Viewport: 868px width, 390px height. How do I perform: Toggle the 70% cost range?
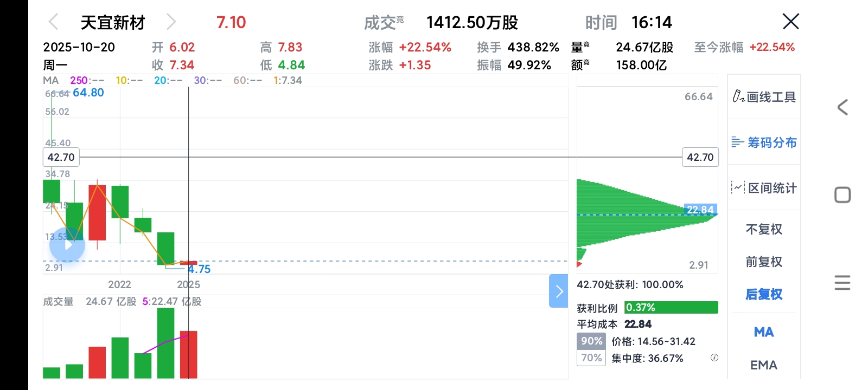591,358
